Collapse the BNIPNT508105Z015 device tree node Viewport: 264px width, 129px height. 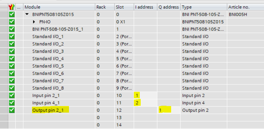(x=27, y=14)
